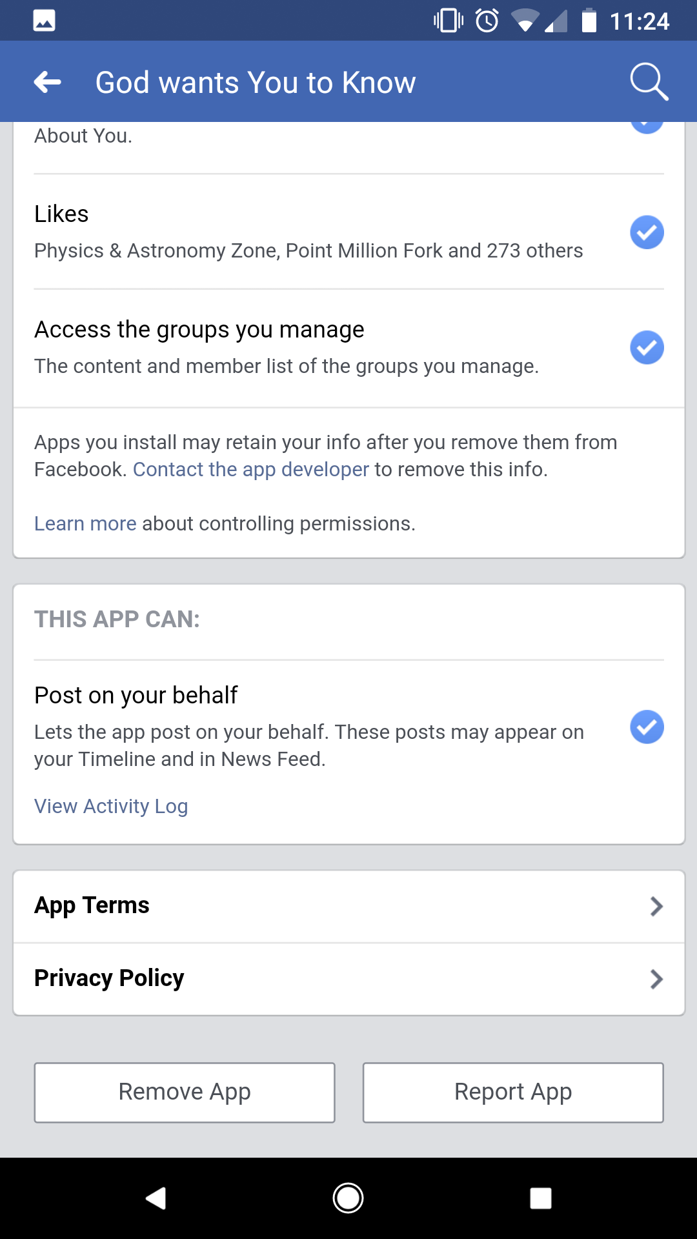Open Privacy Policy chevron arrow
The height and width of the screenshot is (1239, 697).
coord(656,979)
